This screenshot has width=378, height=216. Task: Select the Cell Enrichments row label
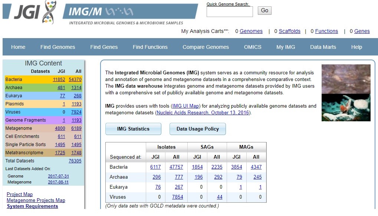click(22, 136)
